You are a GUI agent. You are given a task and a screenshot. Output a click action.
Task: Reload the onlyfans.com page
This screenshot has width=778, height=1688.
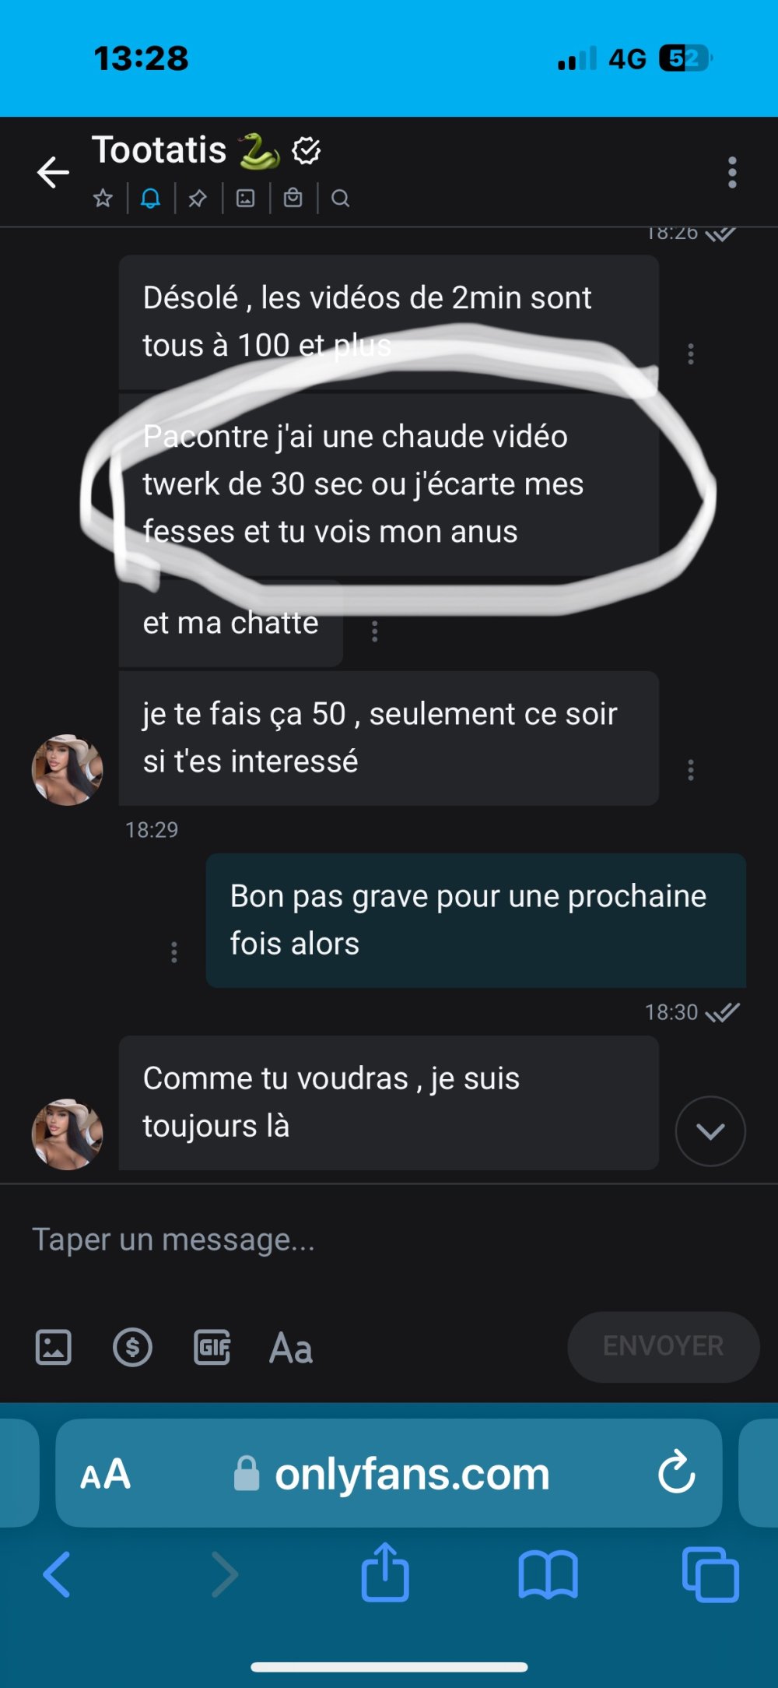tap(676, 1472)
